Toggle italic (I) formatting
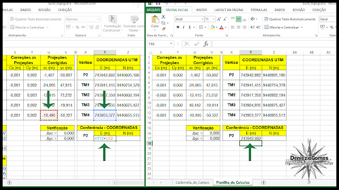 click(184, 27)
